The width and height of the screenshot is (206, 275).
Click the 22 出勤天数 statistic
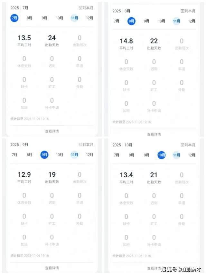[x=154, y=44]
